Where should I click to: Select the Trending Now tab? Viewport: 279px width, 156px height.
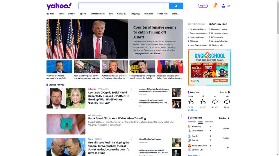click(x=196, y=24)
